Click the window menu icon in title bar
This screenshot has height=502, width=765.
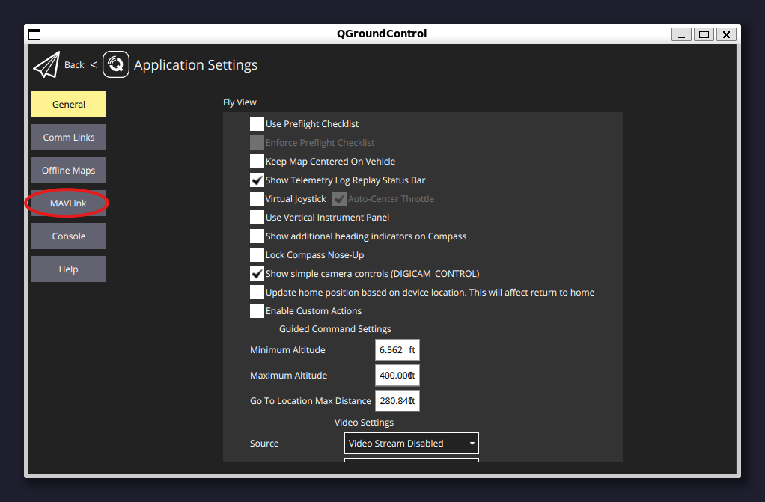click(34, 34)
